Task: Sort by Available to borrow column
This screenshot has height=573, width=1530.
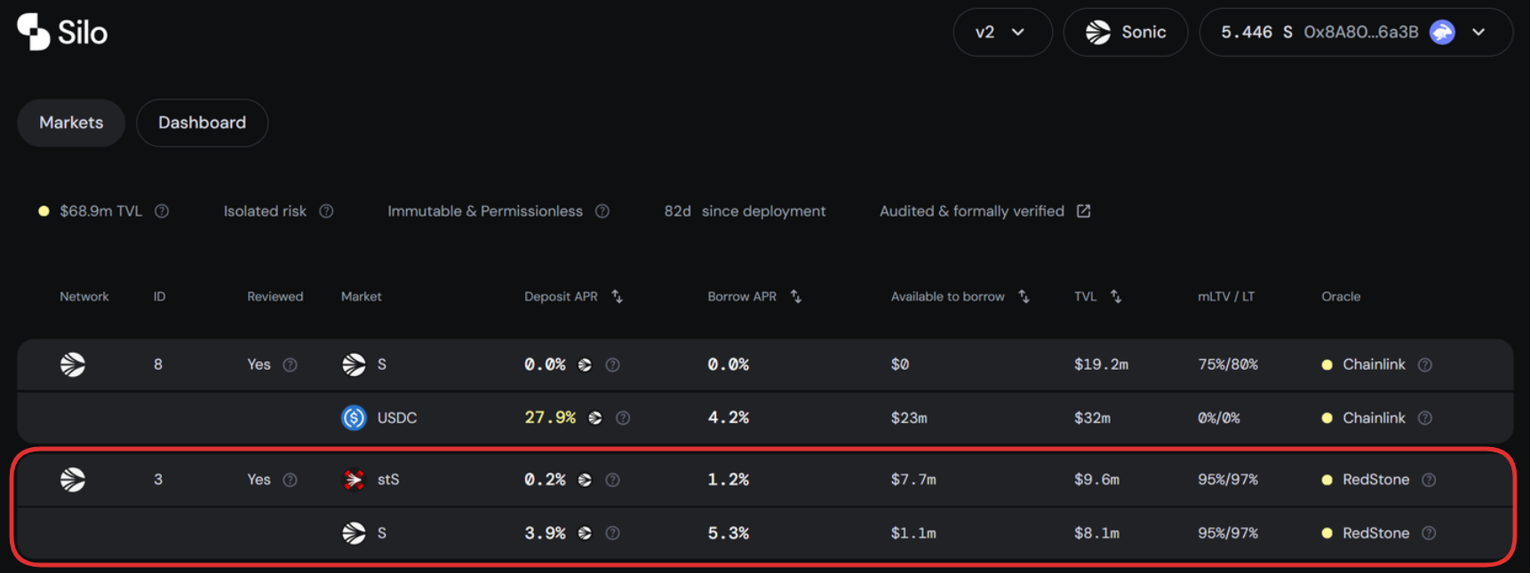Action: (1024, 296)
